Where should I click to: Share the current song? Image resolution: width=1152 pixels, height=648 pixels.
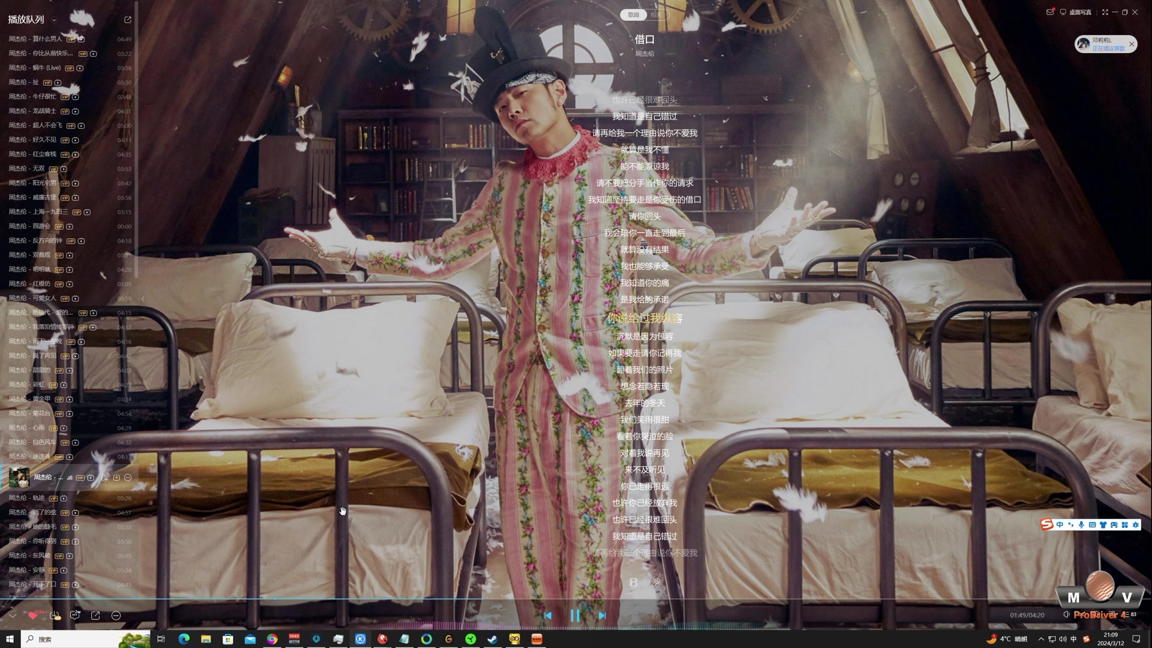[95, 616]
